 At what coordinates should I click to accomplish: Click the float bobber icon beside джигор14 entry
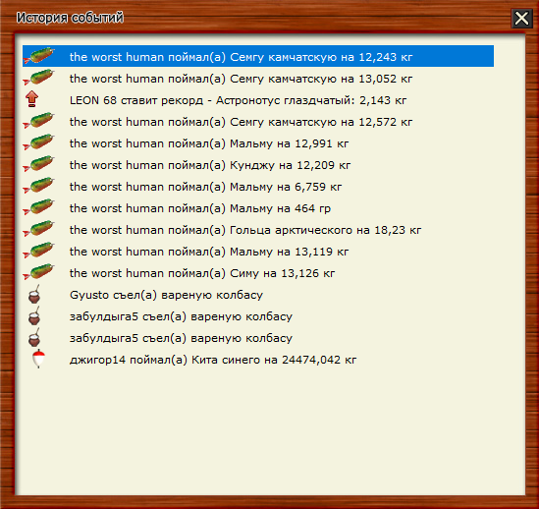(x=38, y=359)
